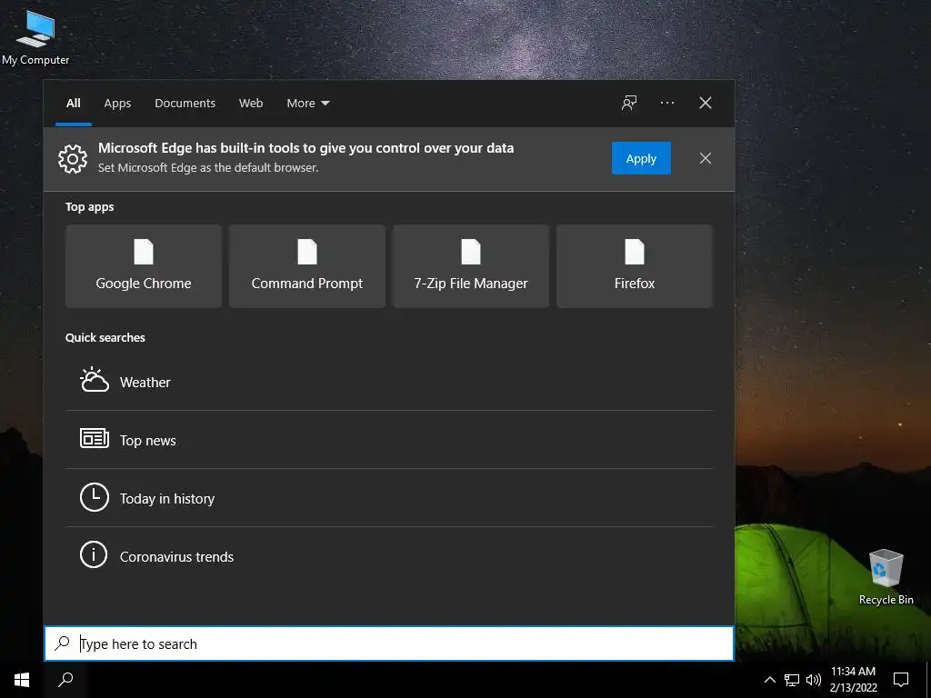
Task: Focus the Type here to search field
Action: (x=389, y=643)
